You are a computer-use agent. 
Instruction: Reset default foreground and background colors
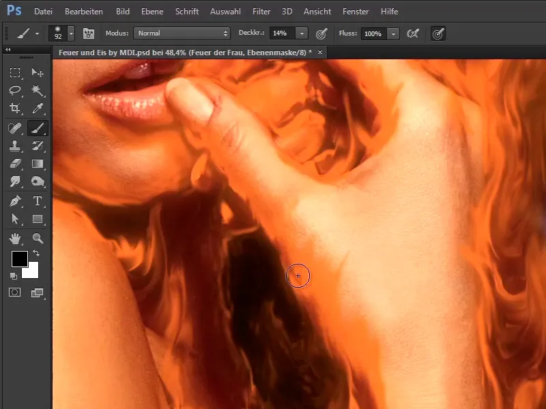tap(14, 276)
